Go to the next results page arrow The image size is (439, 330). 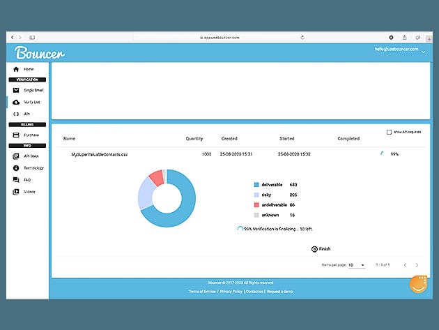417,265
